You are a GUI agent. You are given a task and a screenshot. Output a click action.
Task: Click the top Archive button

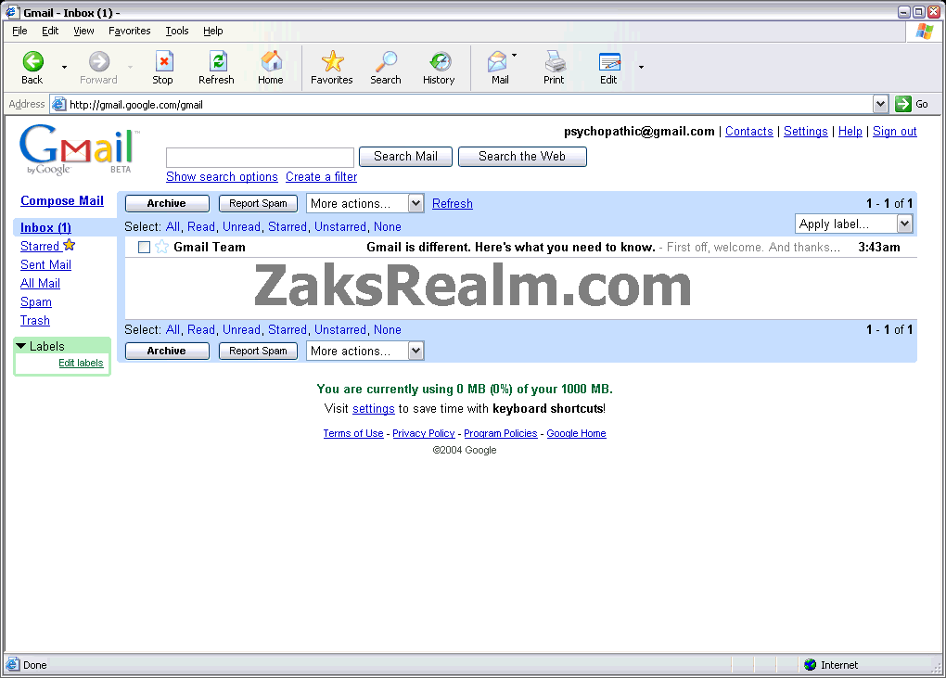[167, 203]
